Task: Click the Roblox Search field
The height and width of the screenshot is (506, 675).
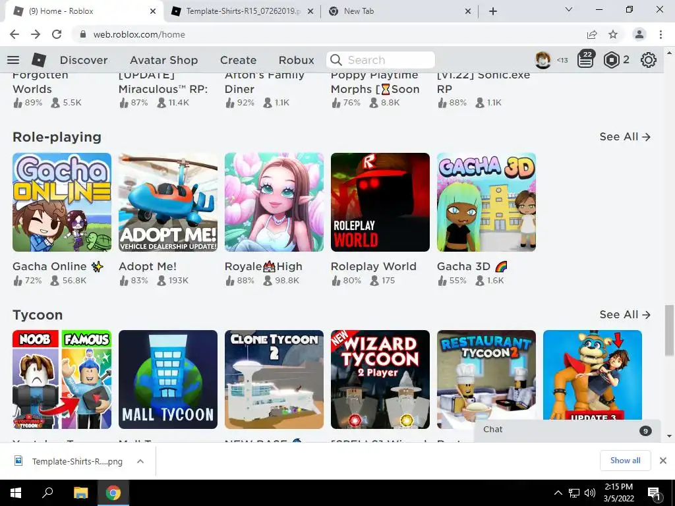Action: (380, 60)
